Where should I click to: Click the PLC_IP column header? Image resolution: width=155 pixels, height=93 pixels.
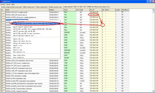[x=96, y=10]
